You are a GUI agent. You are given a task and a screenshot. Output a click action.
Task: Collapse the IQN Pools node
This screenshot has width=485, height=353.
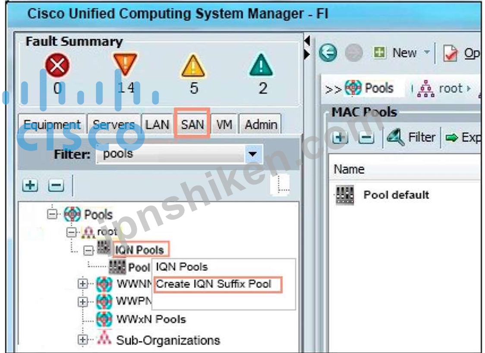pos(89,250)
